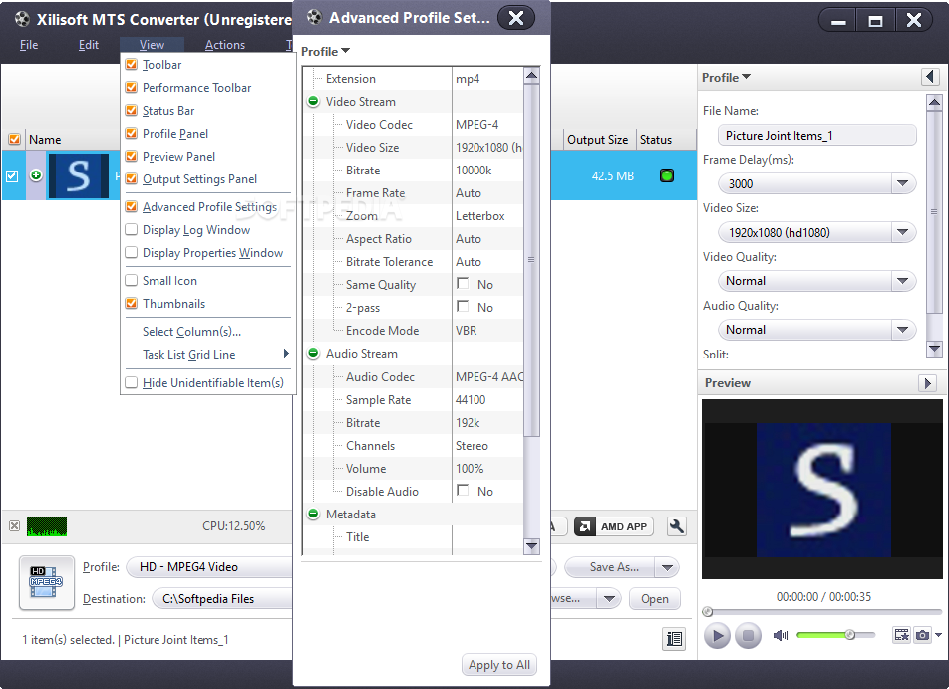Viewport: 949px width, 689px height.
Task: Open Task List Grid Line submenu
Action: 208,355
